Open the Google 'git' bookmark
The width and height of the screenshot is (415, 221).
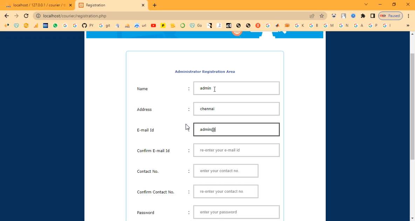[x=104, y=26]
